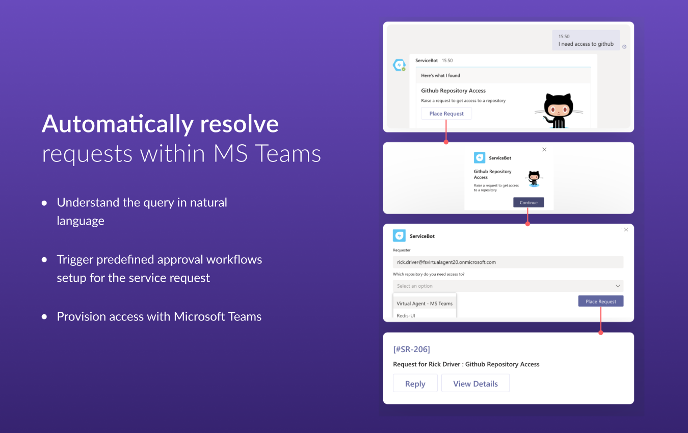Click the Reply button on SR-206 ticket
Screen dimensions: 688x433
pos(415,384)
